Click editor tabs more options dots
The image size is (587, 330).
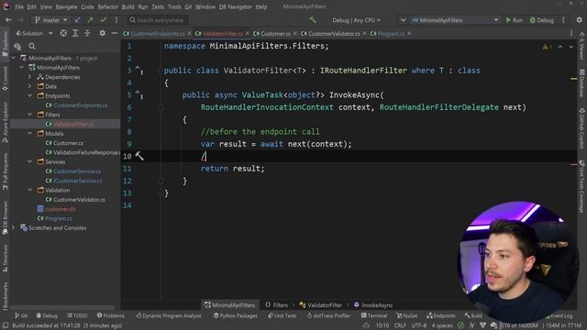(571, 34)
